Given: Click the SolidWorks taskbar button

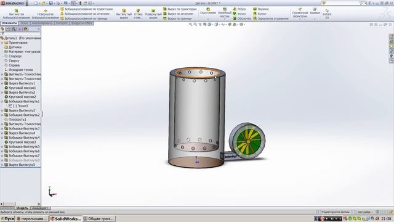Looking at the screenshot, I should (x=65, y=219).
